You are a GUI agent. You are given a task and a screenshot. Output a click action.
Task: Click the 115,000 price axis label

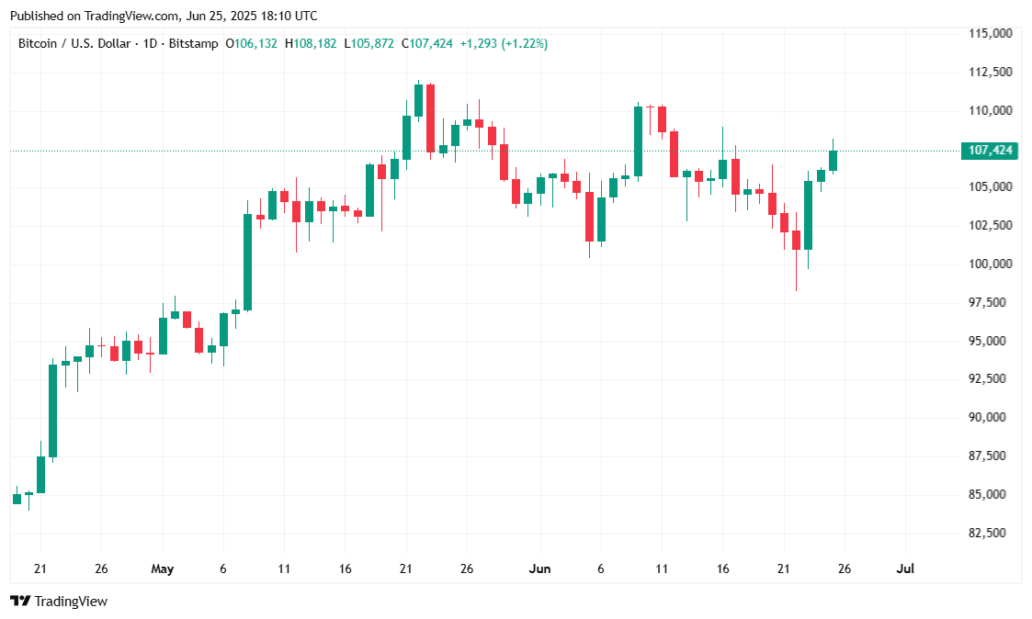[991, 34]
